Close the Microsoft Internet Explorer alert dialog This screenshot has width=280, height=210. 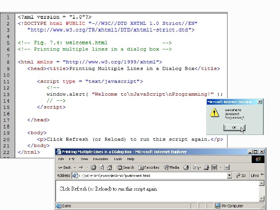click(x=260, y=102)
